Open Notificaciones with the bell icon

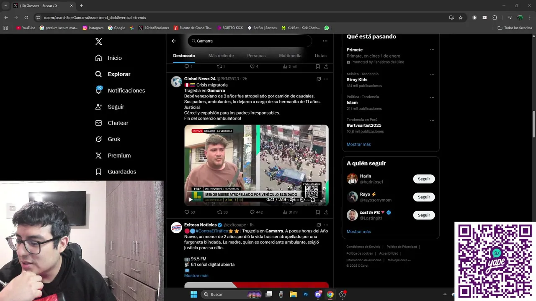120,90
